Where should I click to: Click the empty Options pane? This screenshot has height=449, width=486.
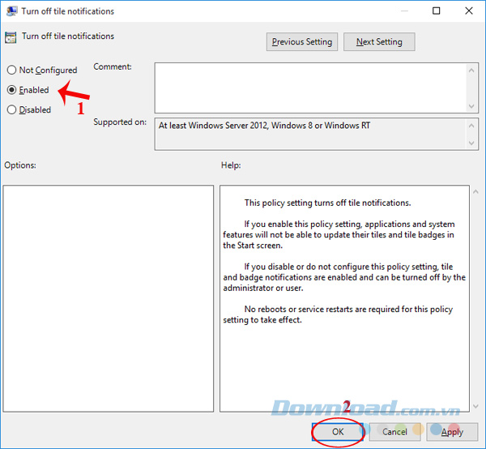[x=109, y=298]
